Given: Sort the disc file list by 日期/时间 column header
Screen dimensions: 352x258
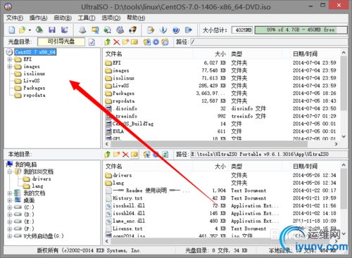Looking at the screenshot, I should [x=305, y=54].
